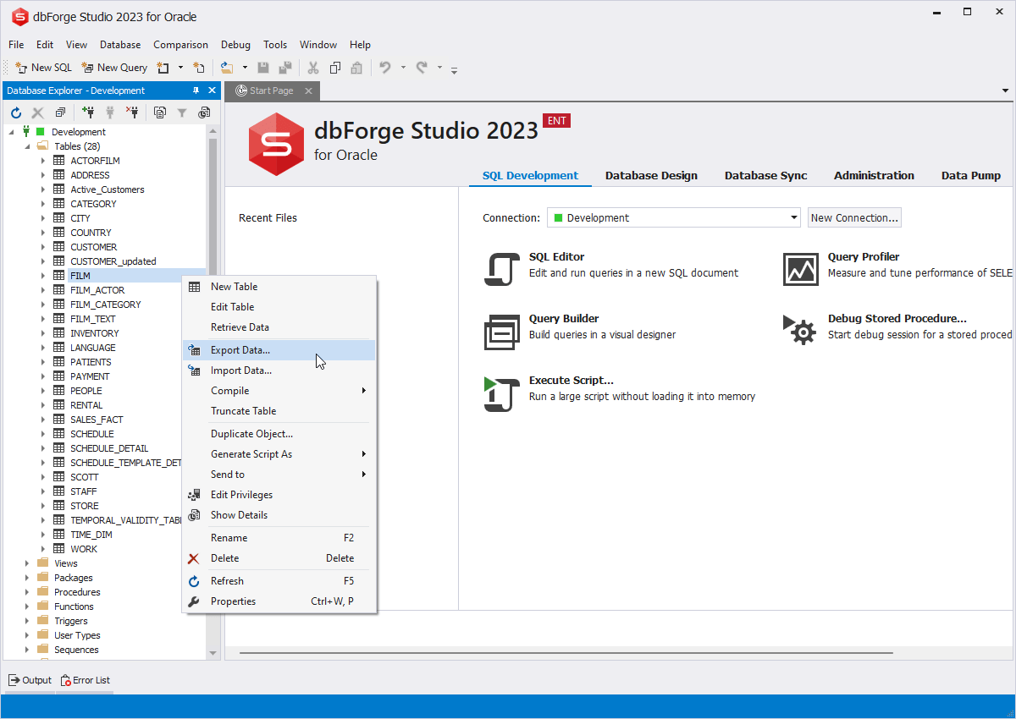Viewport: 1016px width, 719px height.
Task: Expand the Views folder
Action: coord(27,563)
